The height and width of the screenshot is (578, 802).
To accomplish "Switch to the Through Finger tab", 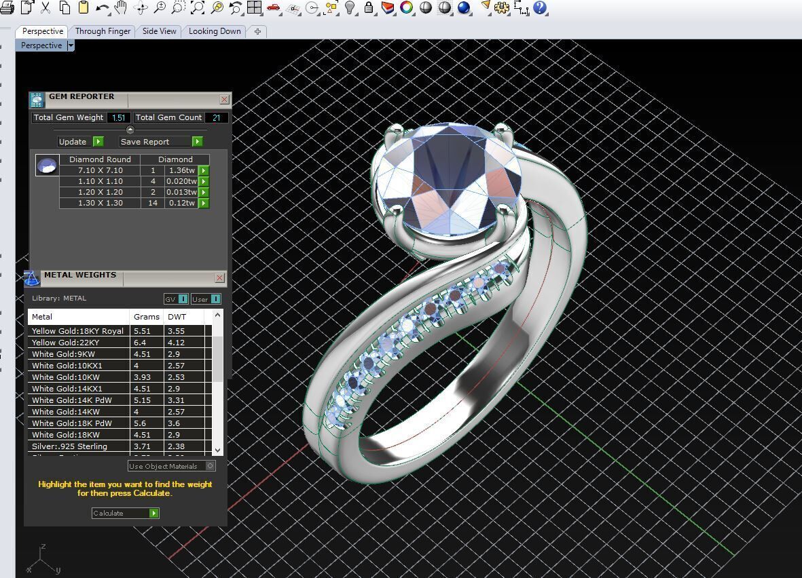I will tap(103, 31).
